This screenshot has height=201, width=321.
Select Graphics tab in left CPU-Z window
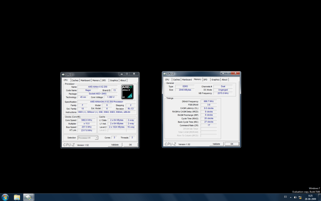114,80
